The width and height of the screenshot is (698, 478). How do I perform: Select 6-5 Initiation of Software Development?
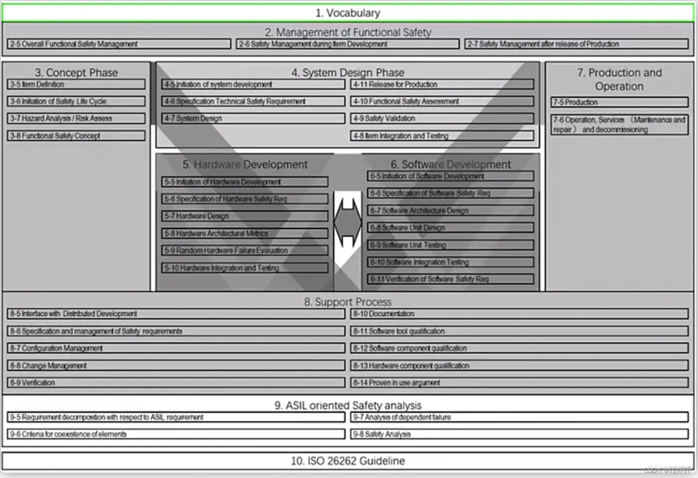[450, 176]
